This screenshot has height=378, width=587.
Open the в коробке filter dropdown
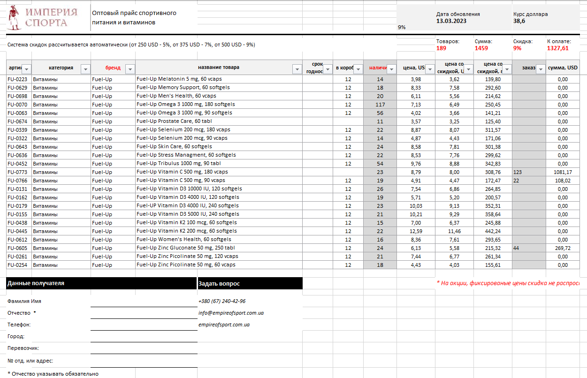pyautogui.click(x=358, y=69)
